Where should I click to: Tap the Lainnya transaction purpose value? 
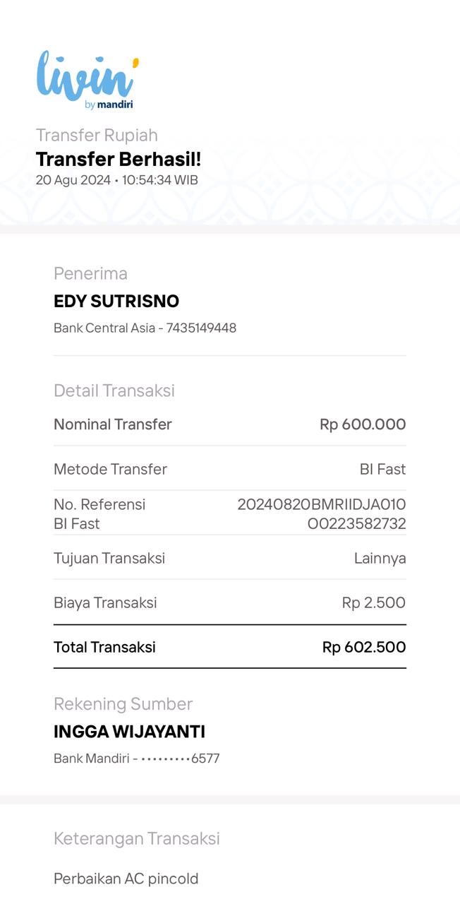click(380, 558)
